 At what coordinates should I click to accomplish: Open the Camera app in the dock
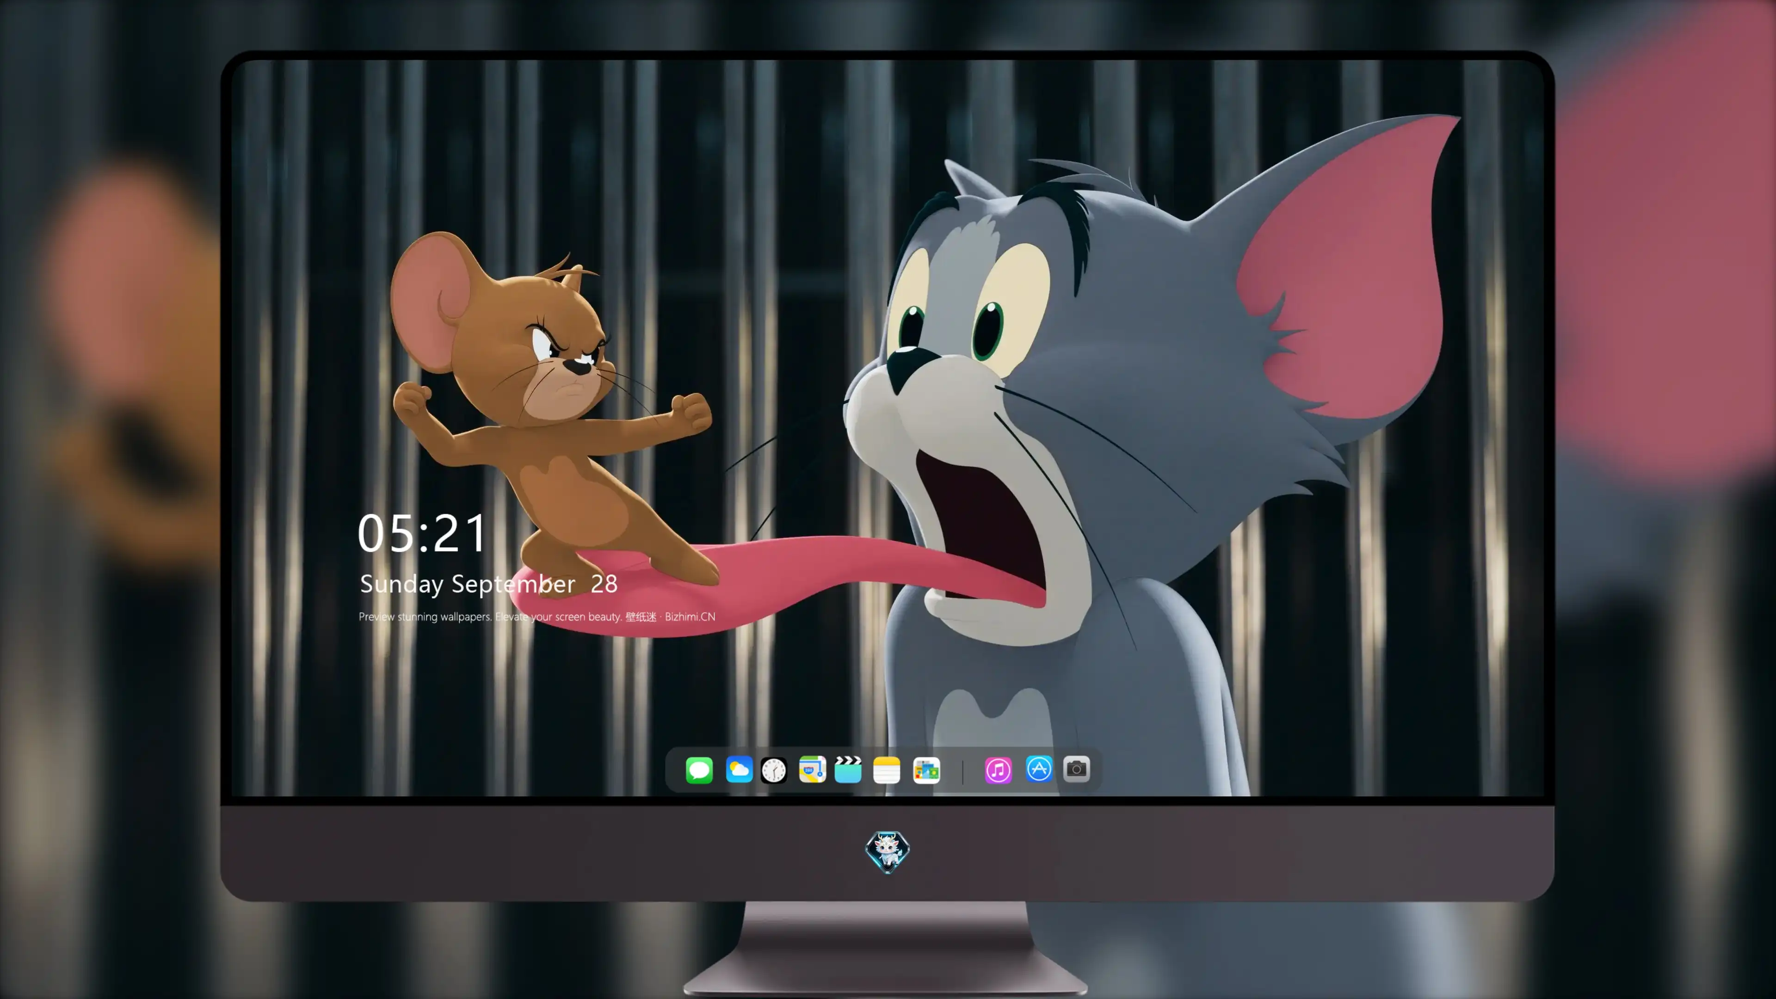pyautogui.click(x=1076, y=769)
